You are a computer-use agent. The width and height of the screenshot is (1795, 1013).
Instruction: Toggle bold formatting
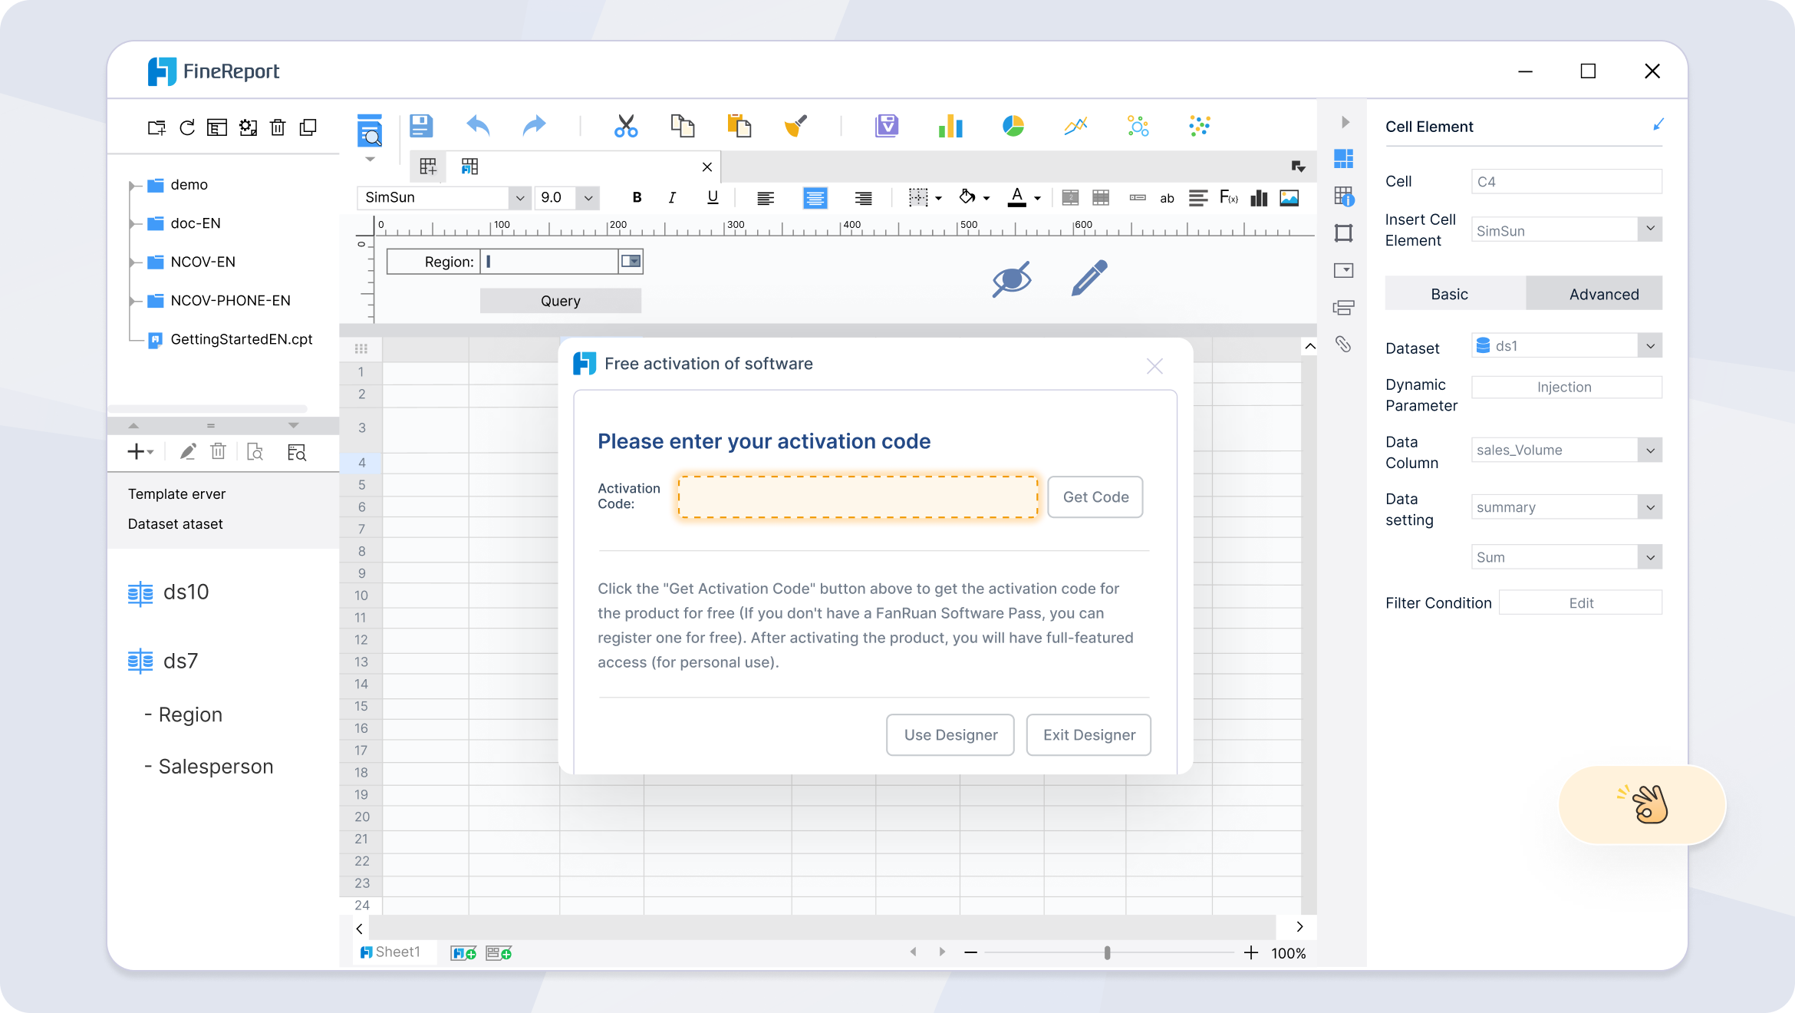pos(637,197)
